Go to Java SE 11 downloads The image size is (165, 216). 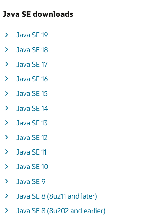(31, 152)
